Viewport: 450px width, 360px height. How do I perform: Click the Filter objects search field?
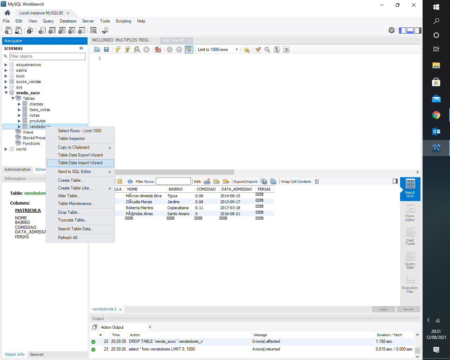(x=47, y=56)
